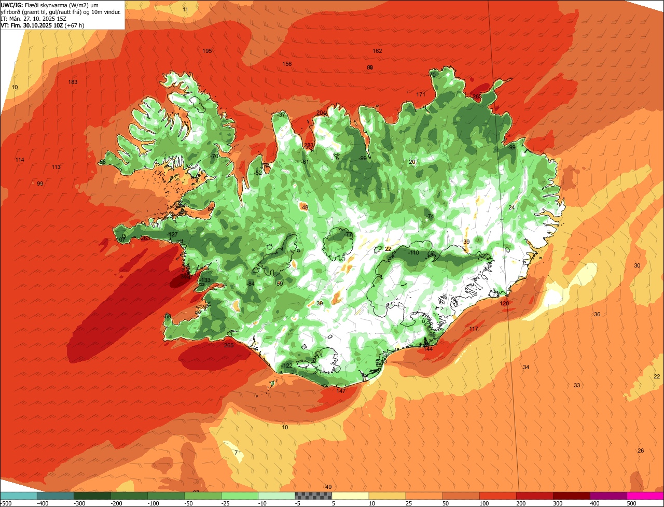Image resolution: width=664 pixels, height=507 pixels.
Task: Click the flux value 24 in the Eastfjords
Action: tap(511, 207)
